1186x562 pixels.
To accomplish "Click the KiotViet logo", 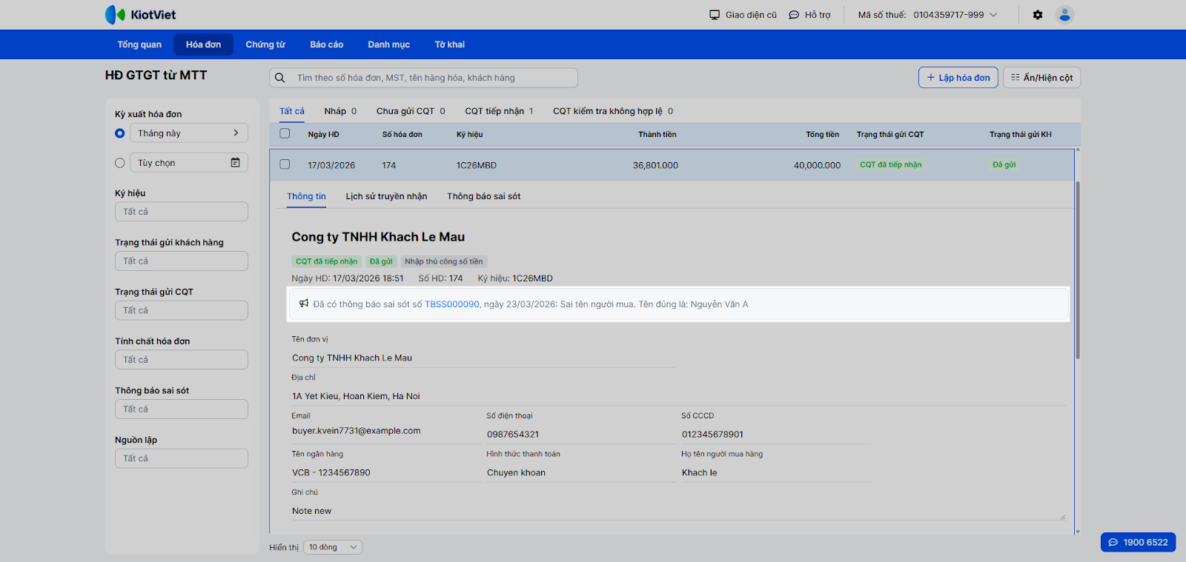I will coord(141,15).
